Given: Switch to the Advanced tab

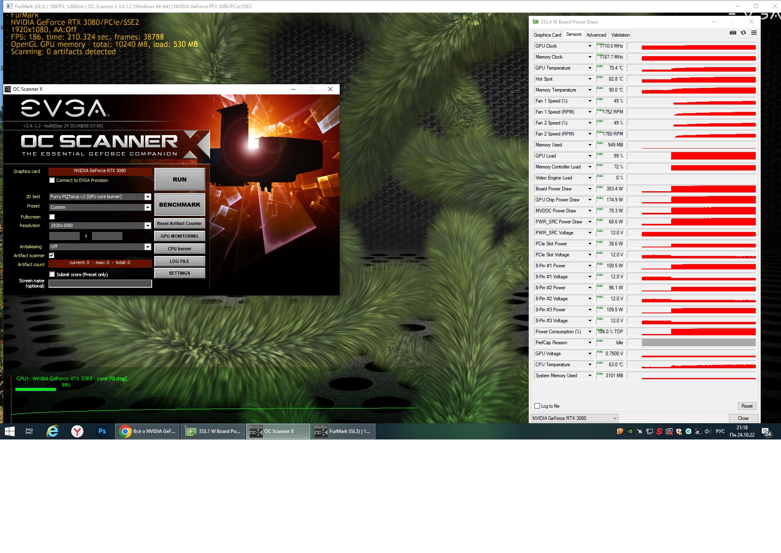Looking at the screenshot, I should tap(596, 35).
